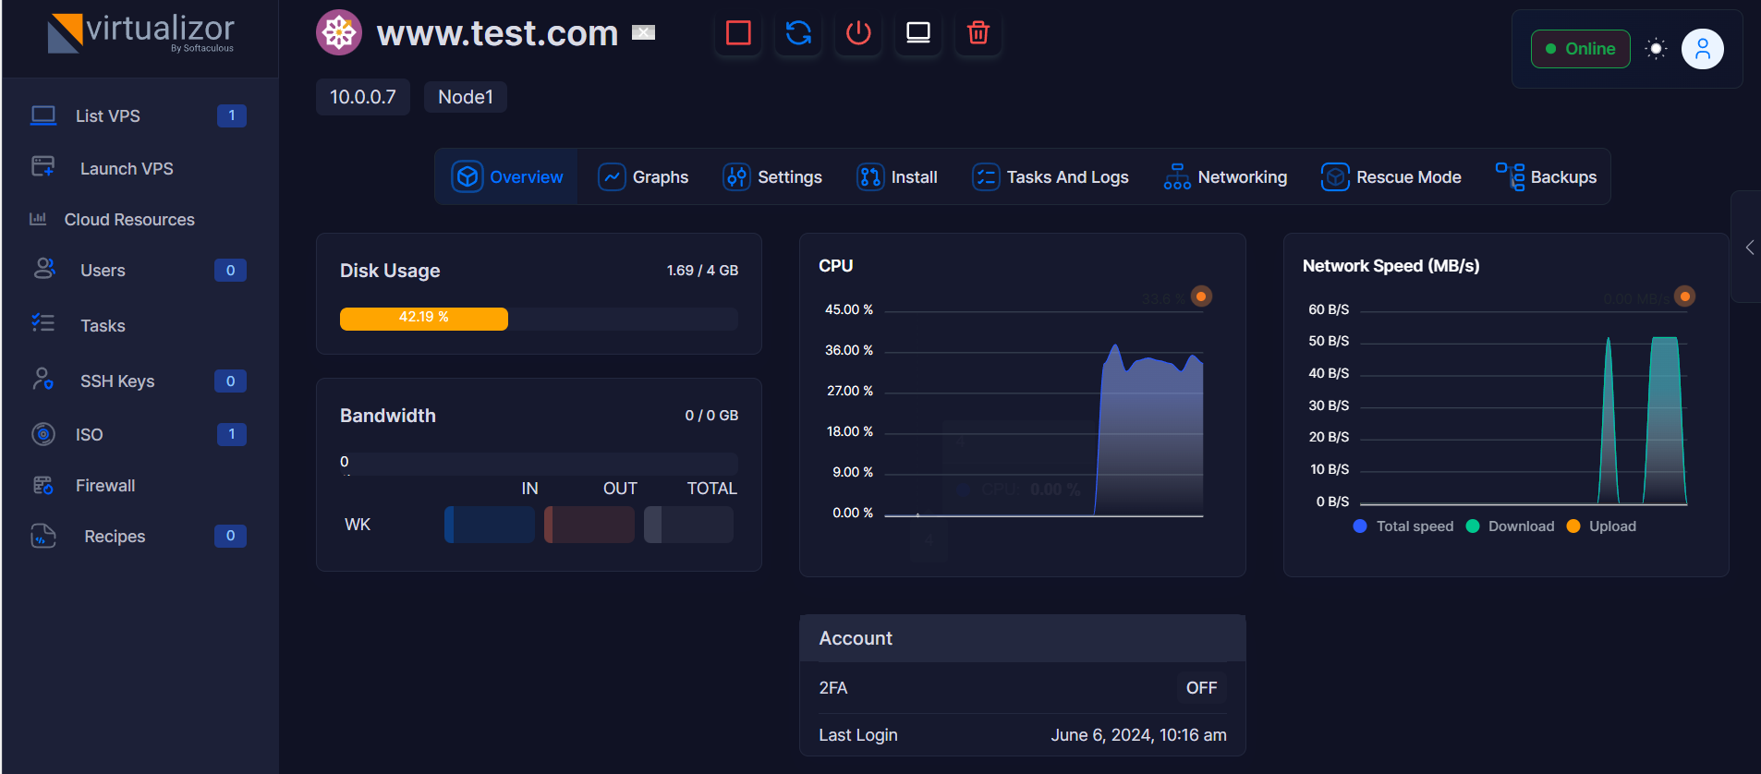Screen dimensions: 1761x774
Task: Click the envelope icon beside hostname
Action: (x=644, y=33)
